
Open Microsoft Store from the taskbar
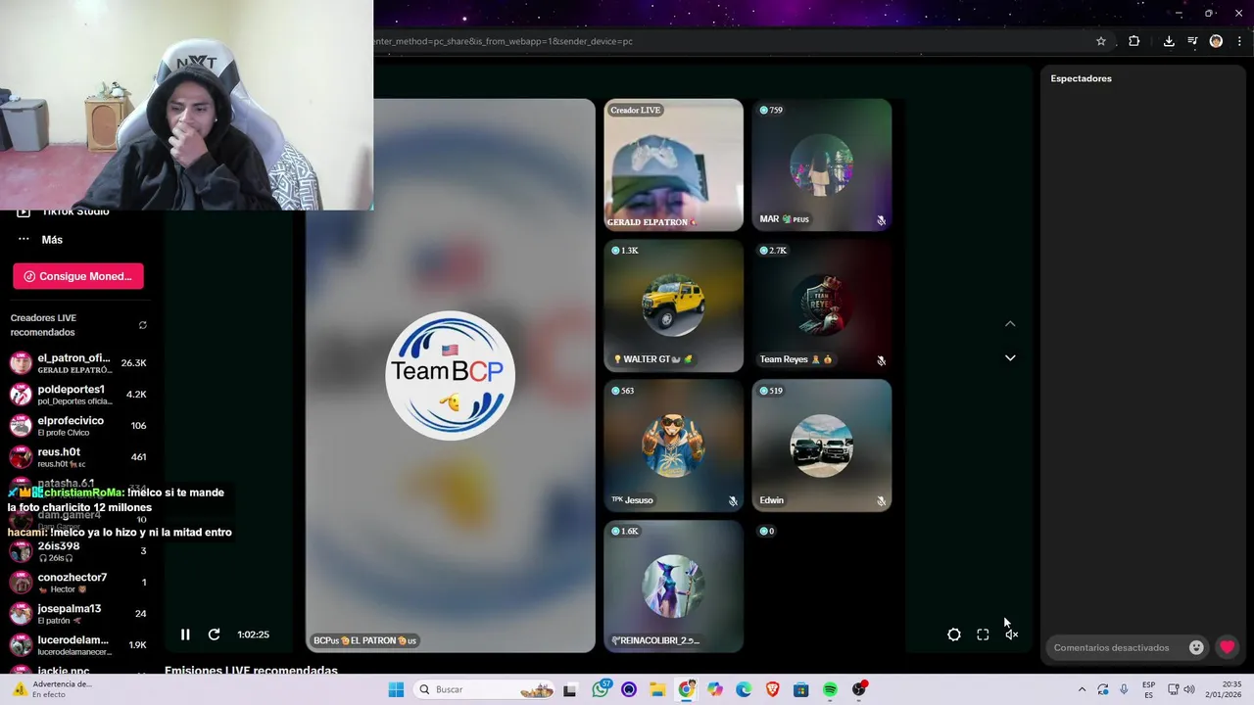pos(801,689)
